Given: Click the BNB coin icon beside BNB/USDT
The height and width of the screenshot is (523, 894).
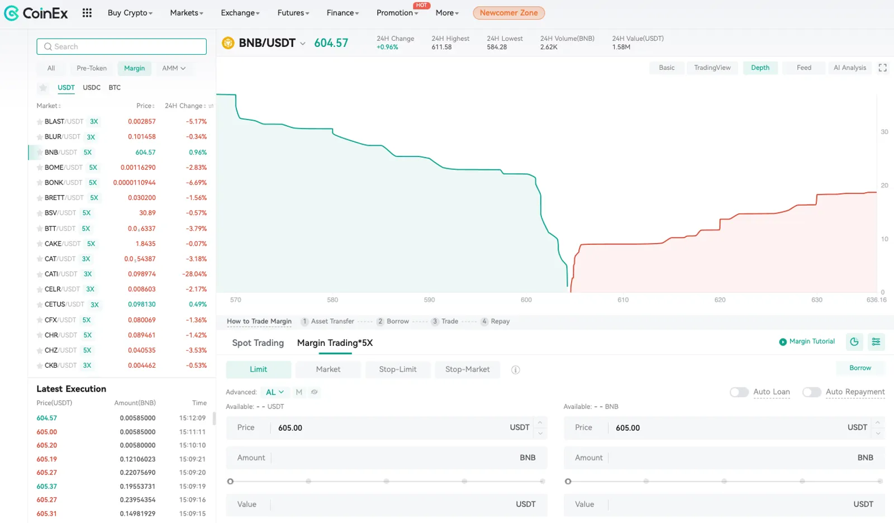Looking at the screenshot, I should pos(228,43).
